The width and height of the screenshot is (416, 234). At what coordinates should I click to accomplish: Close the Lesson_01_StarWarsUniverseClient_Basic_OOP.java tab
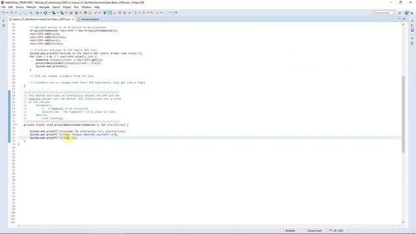[x=73, y=19]
